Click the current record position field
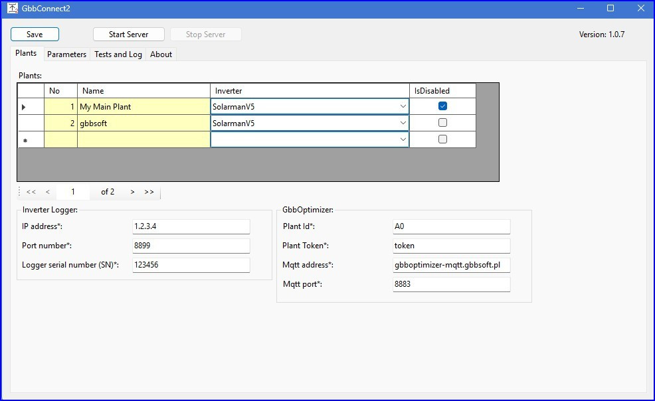The height and width of the screenshot is (401, 655). tap(72, 192)
